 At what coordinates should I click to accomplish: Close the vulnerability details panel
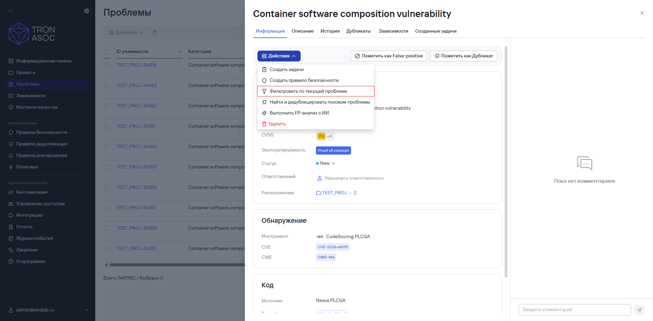pyautogui.click(x=642, y=13)
